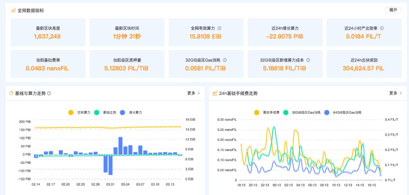Image resolution: width=409 pixels, height=195 pixels.
Task: Click info icon beside 全网有效算力
Action: click(x=220, y=28)
